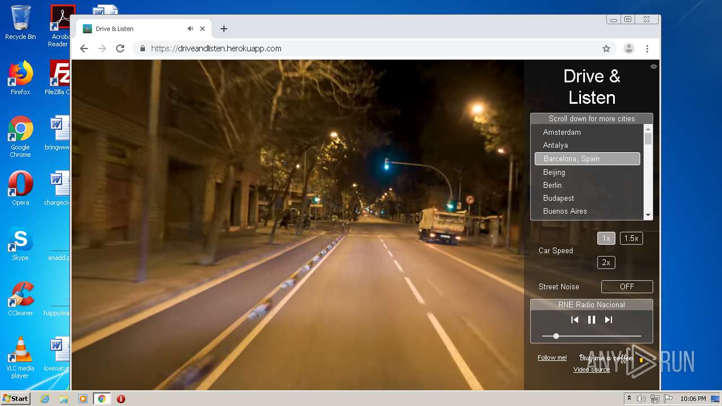Image resolution: width=722 pixels, height=406 pixels.
Task: Open the Chrome three-dot menu
Action: coord(647,48)
